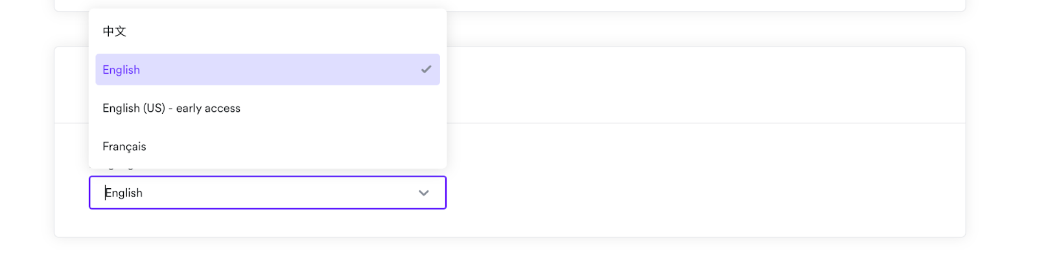Image resolution: width=1037 pixels, height=260 pixels.
Task: Click the 中文 characters in the list
Action: pos(115,31)
